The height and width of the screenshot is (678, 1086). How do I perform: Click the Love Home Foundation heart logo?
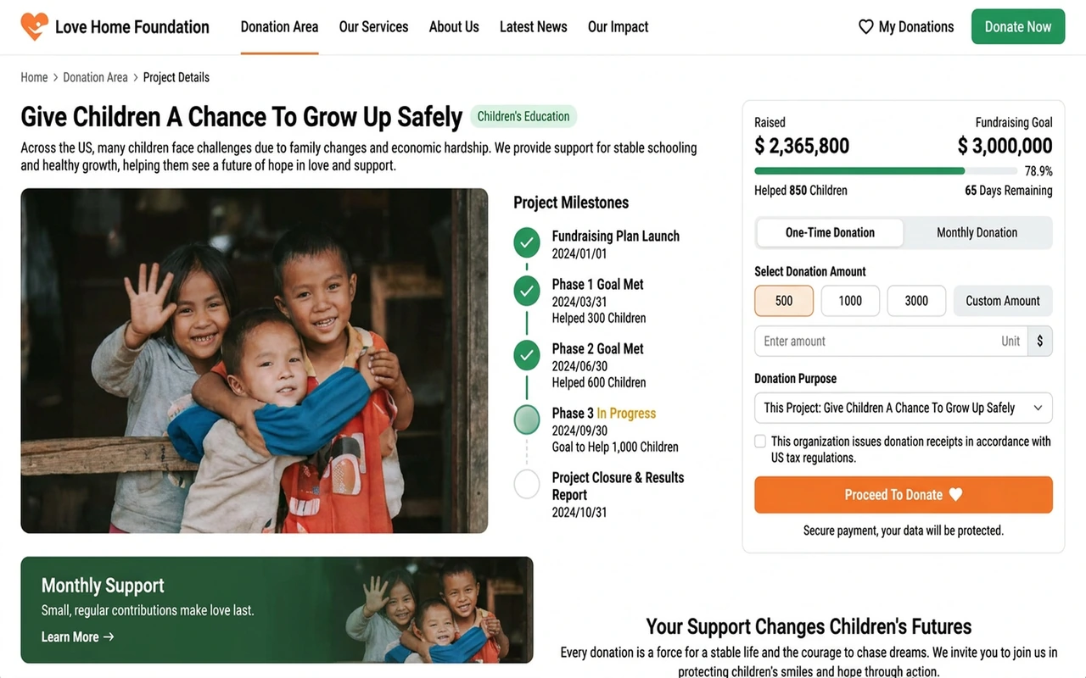click(x=35, y=26)
